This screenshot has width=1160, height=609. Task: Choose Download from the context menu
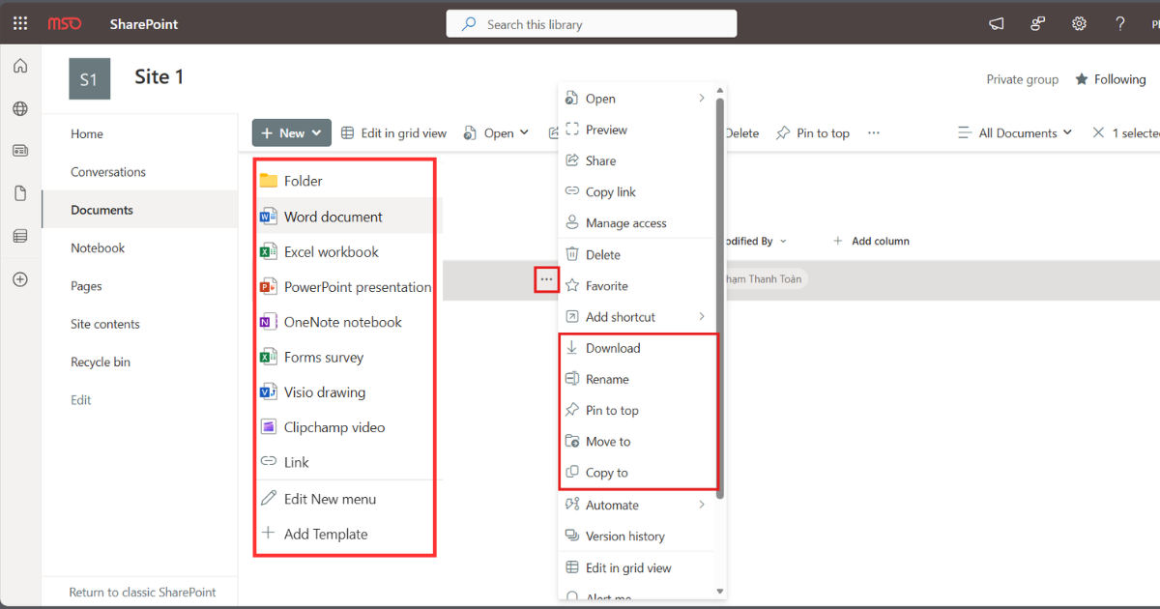click(x=614, y=347)
